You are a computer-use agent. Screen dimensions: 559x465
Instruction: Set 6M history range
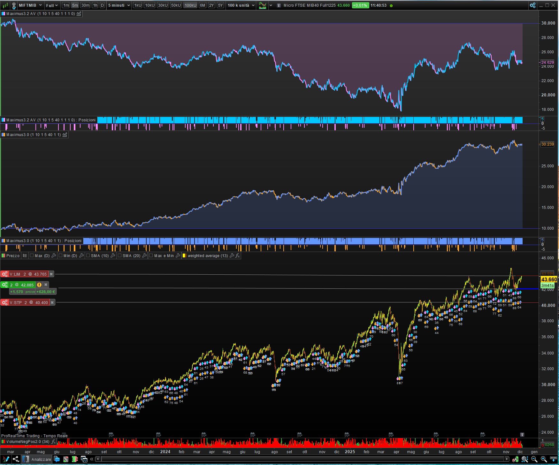203,5
